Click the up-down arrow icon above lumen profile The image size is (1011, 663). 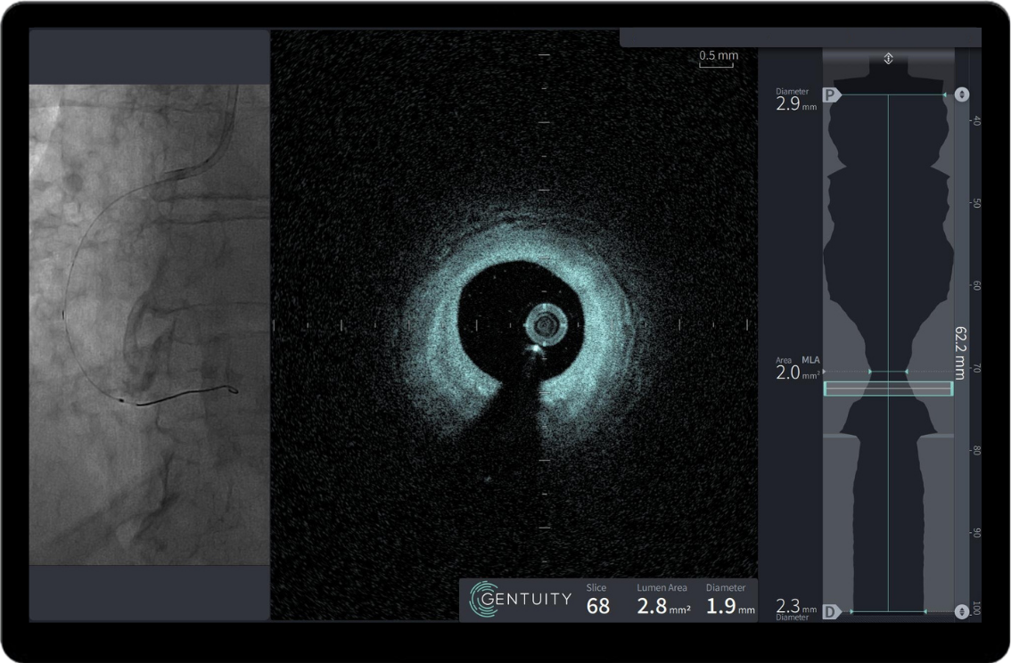(x=888, y=59)
